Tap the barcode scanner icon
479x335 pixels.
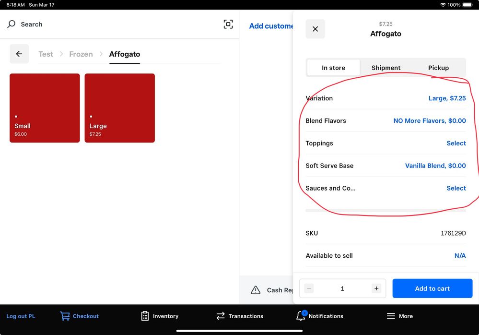coord(228,24)
